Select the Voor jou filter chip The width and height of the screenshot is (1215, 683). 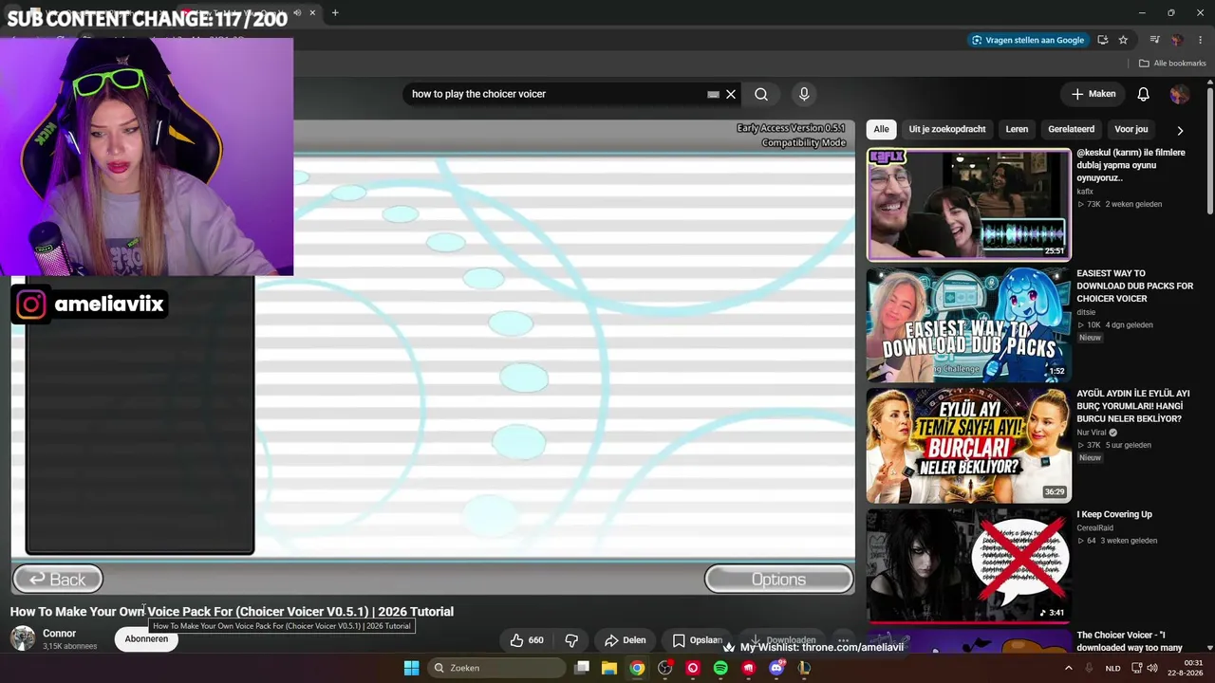1131,129
